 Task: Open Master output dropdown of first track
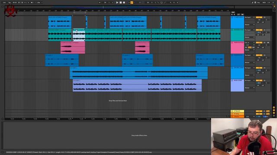point(250,25)
